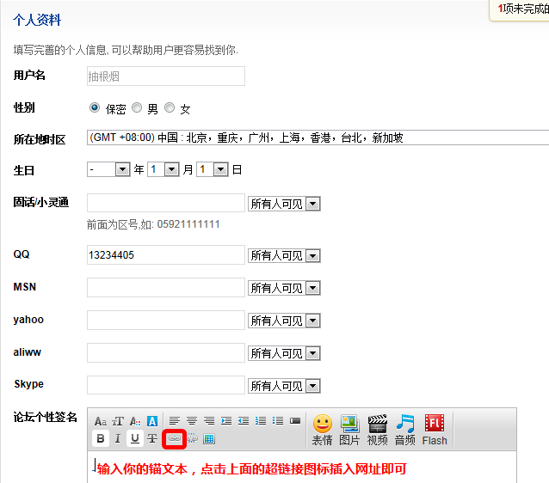Viewport: 549px width, 483px height.
Task: Insert a table using the table icon
Action: pyautogui.click(x=209, y=438)
